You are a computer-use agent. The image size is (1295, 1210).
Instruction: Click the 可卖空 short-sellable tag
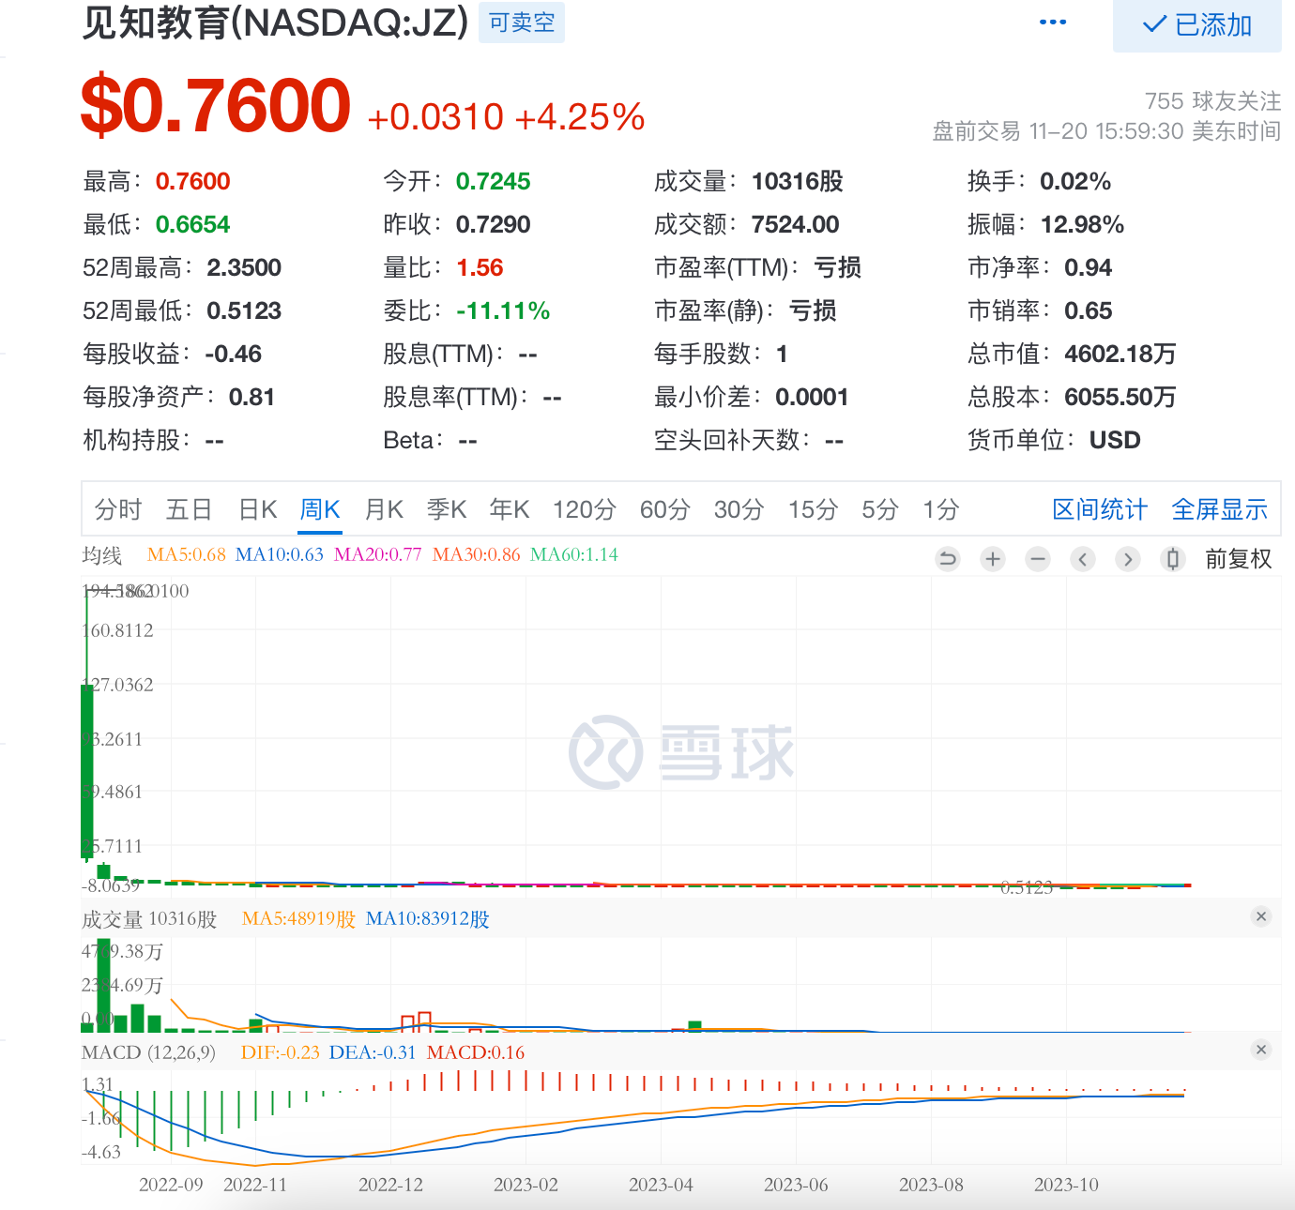point(522,23)
